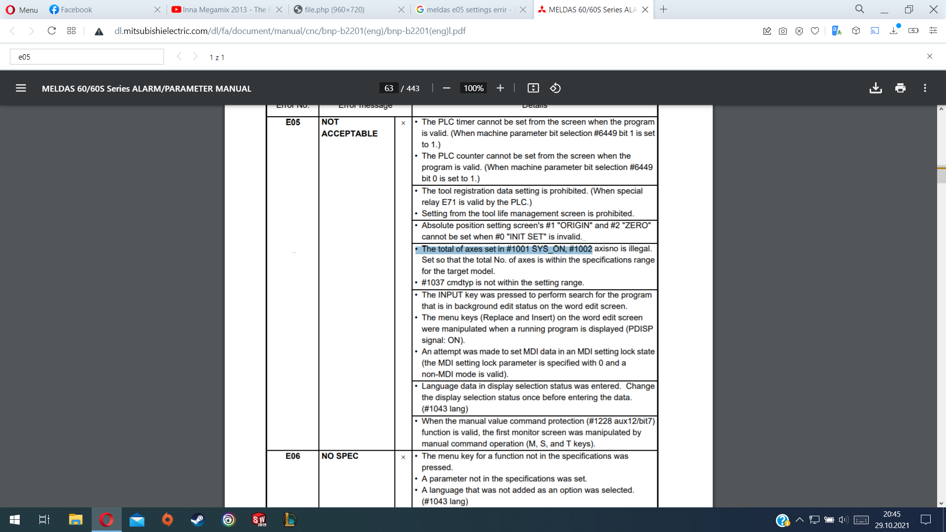Open PDF more actions three-dot menu
This screenshot has height=532, width=946.
(x=925, y=88)
